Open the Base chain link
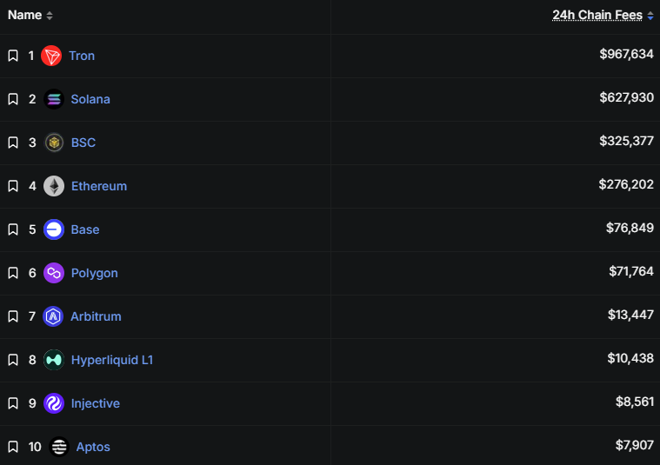The width and height of the screenshot is (660, 465). [x=85, y=229]
